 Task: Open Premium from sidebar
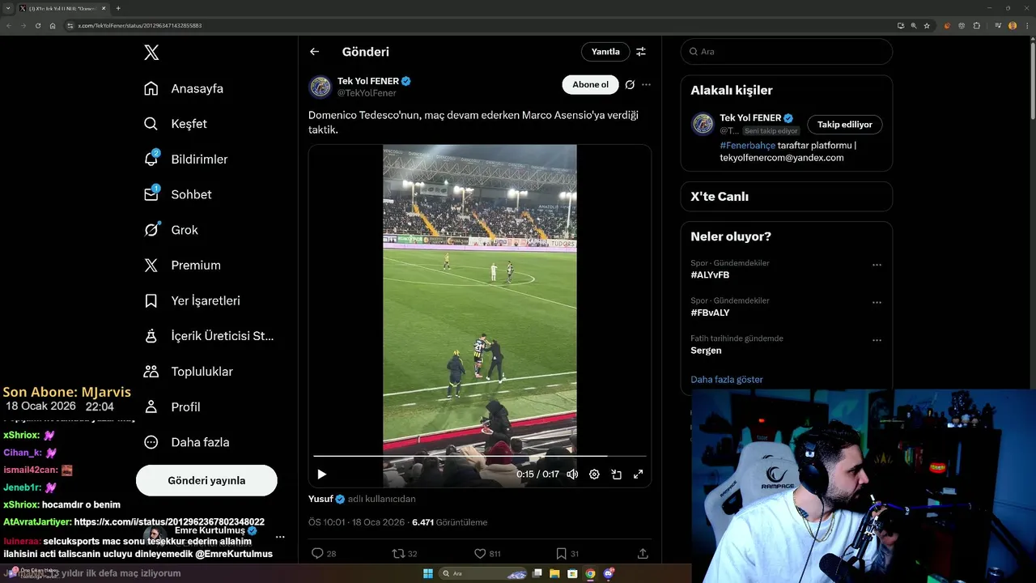click(182, 265)
